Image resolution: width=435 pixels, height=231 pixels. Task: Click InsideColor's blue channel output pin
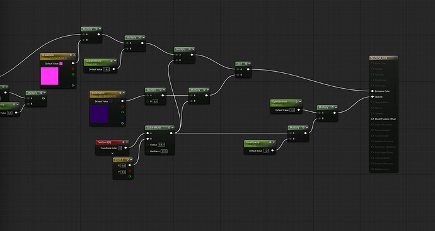tap(123, 118)
